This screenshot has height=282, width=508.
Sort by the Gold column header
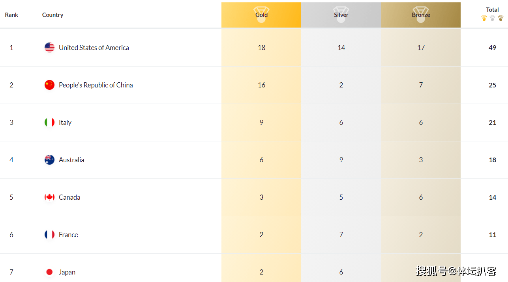tap(261, 15)
